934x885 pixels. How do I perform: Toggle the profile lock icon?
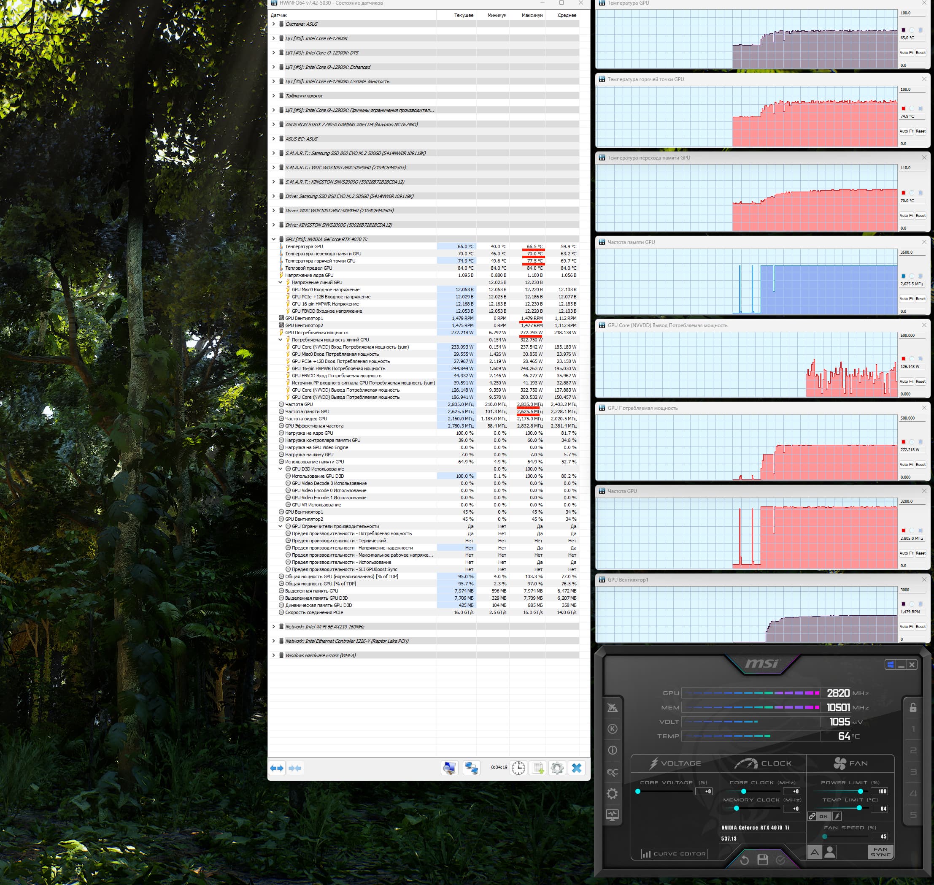[x=913, y=708]
